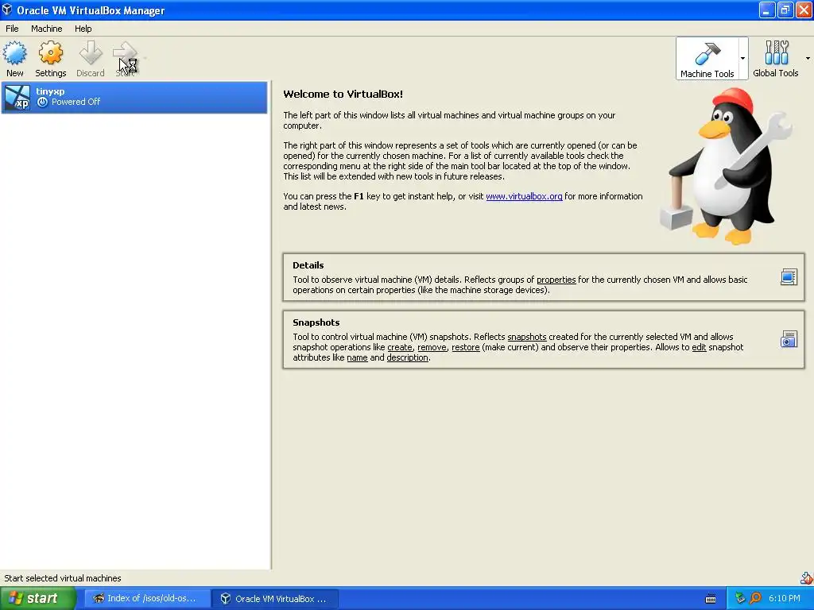
Task: Open the Details tool icon
Action: (789, 277)
